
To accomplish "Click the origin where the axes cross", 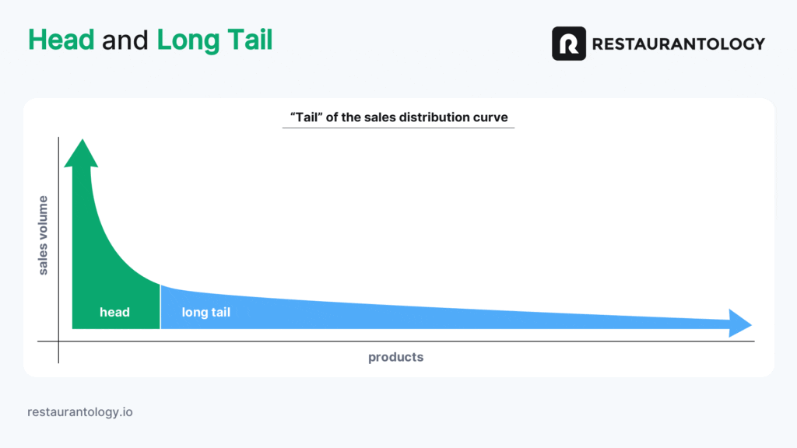I will tap(58, 341).
